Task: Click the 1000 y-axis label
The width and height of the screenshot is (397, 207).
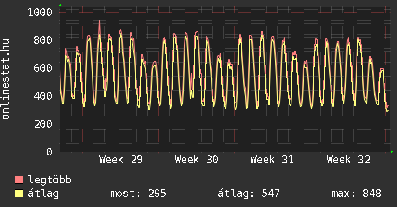Action: (x=40, y=12)
